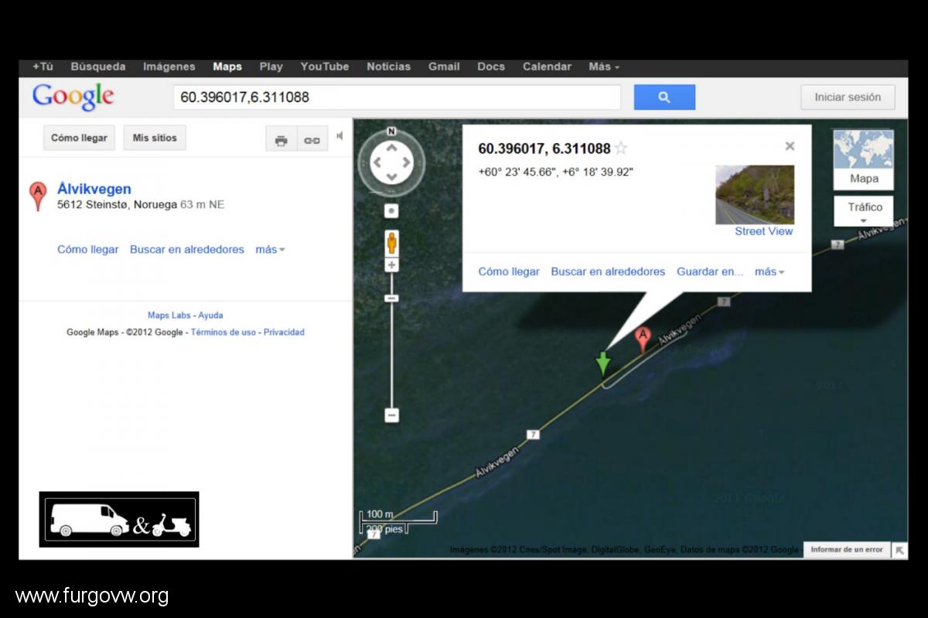Click the vertical zoom slider track
928x618 pixels.
pos(392,340)
